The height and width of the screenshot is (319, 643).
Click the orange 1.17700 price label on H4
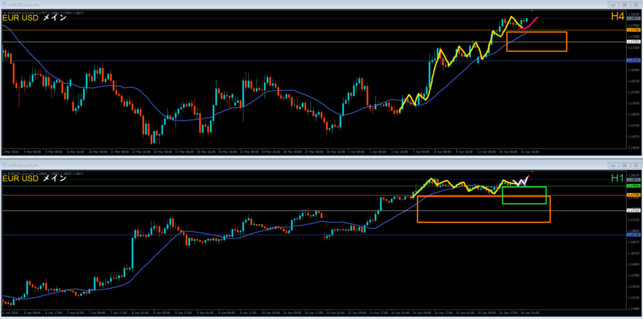pyautogui.click(x=633, y=30)
